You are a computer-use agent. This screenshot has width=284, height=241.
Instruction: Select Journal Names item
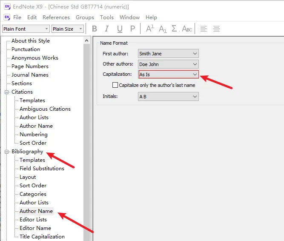pos(30,75)
